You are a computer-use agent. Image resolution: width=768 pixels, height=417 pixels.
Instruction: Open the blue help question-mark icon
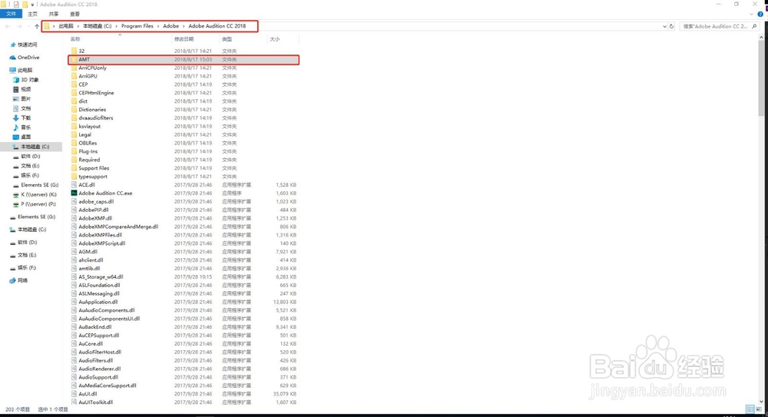760,15
